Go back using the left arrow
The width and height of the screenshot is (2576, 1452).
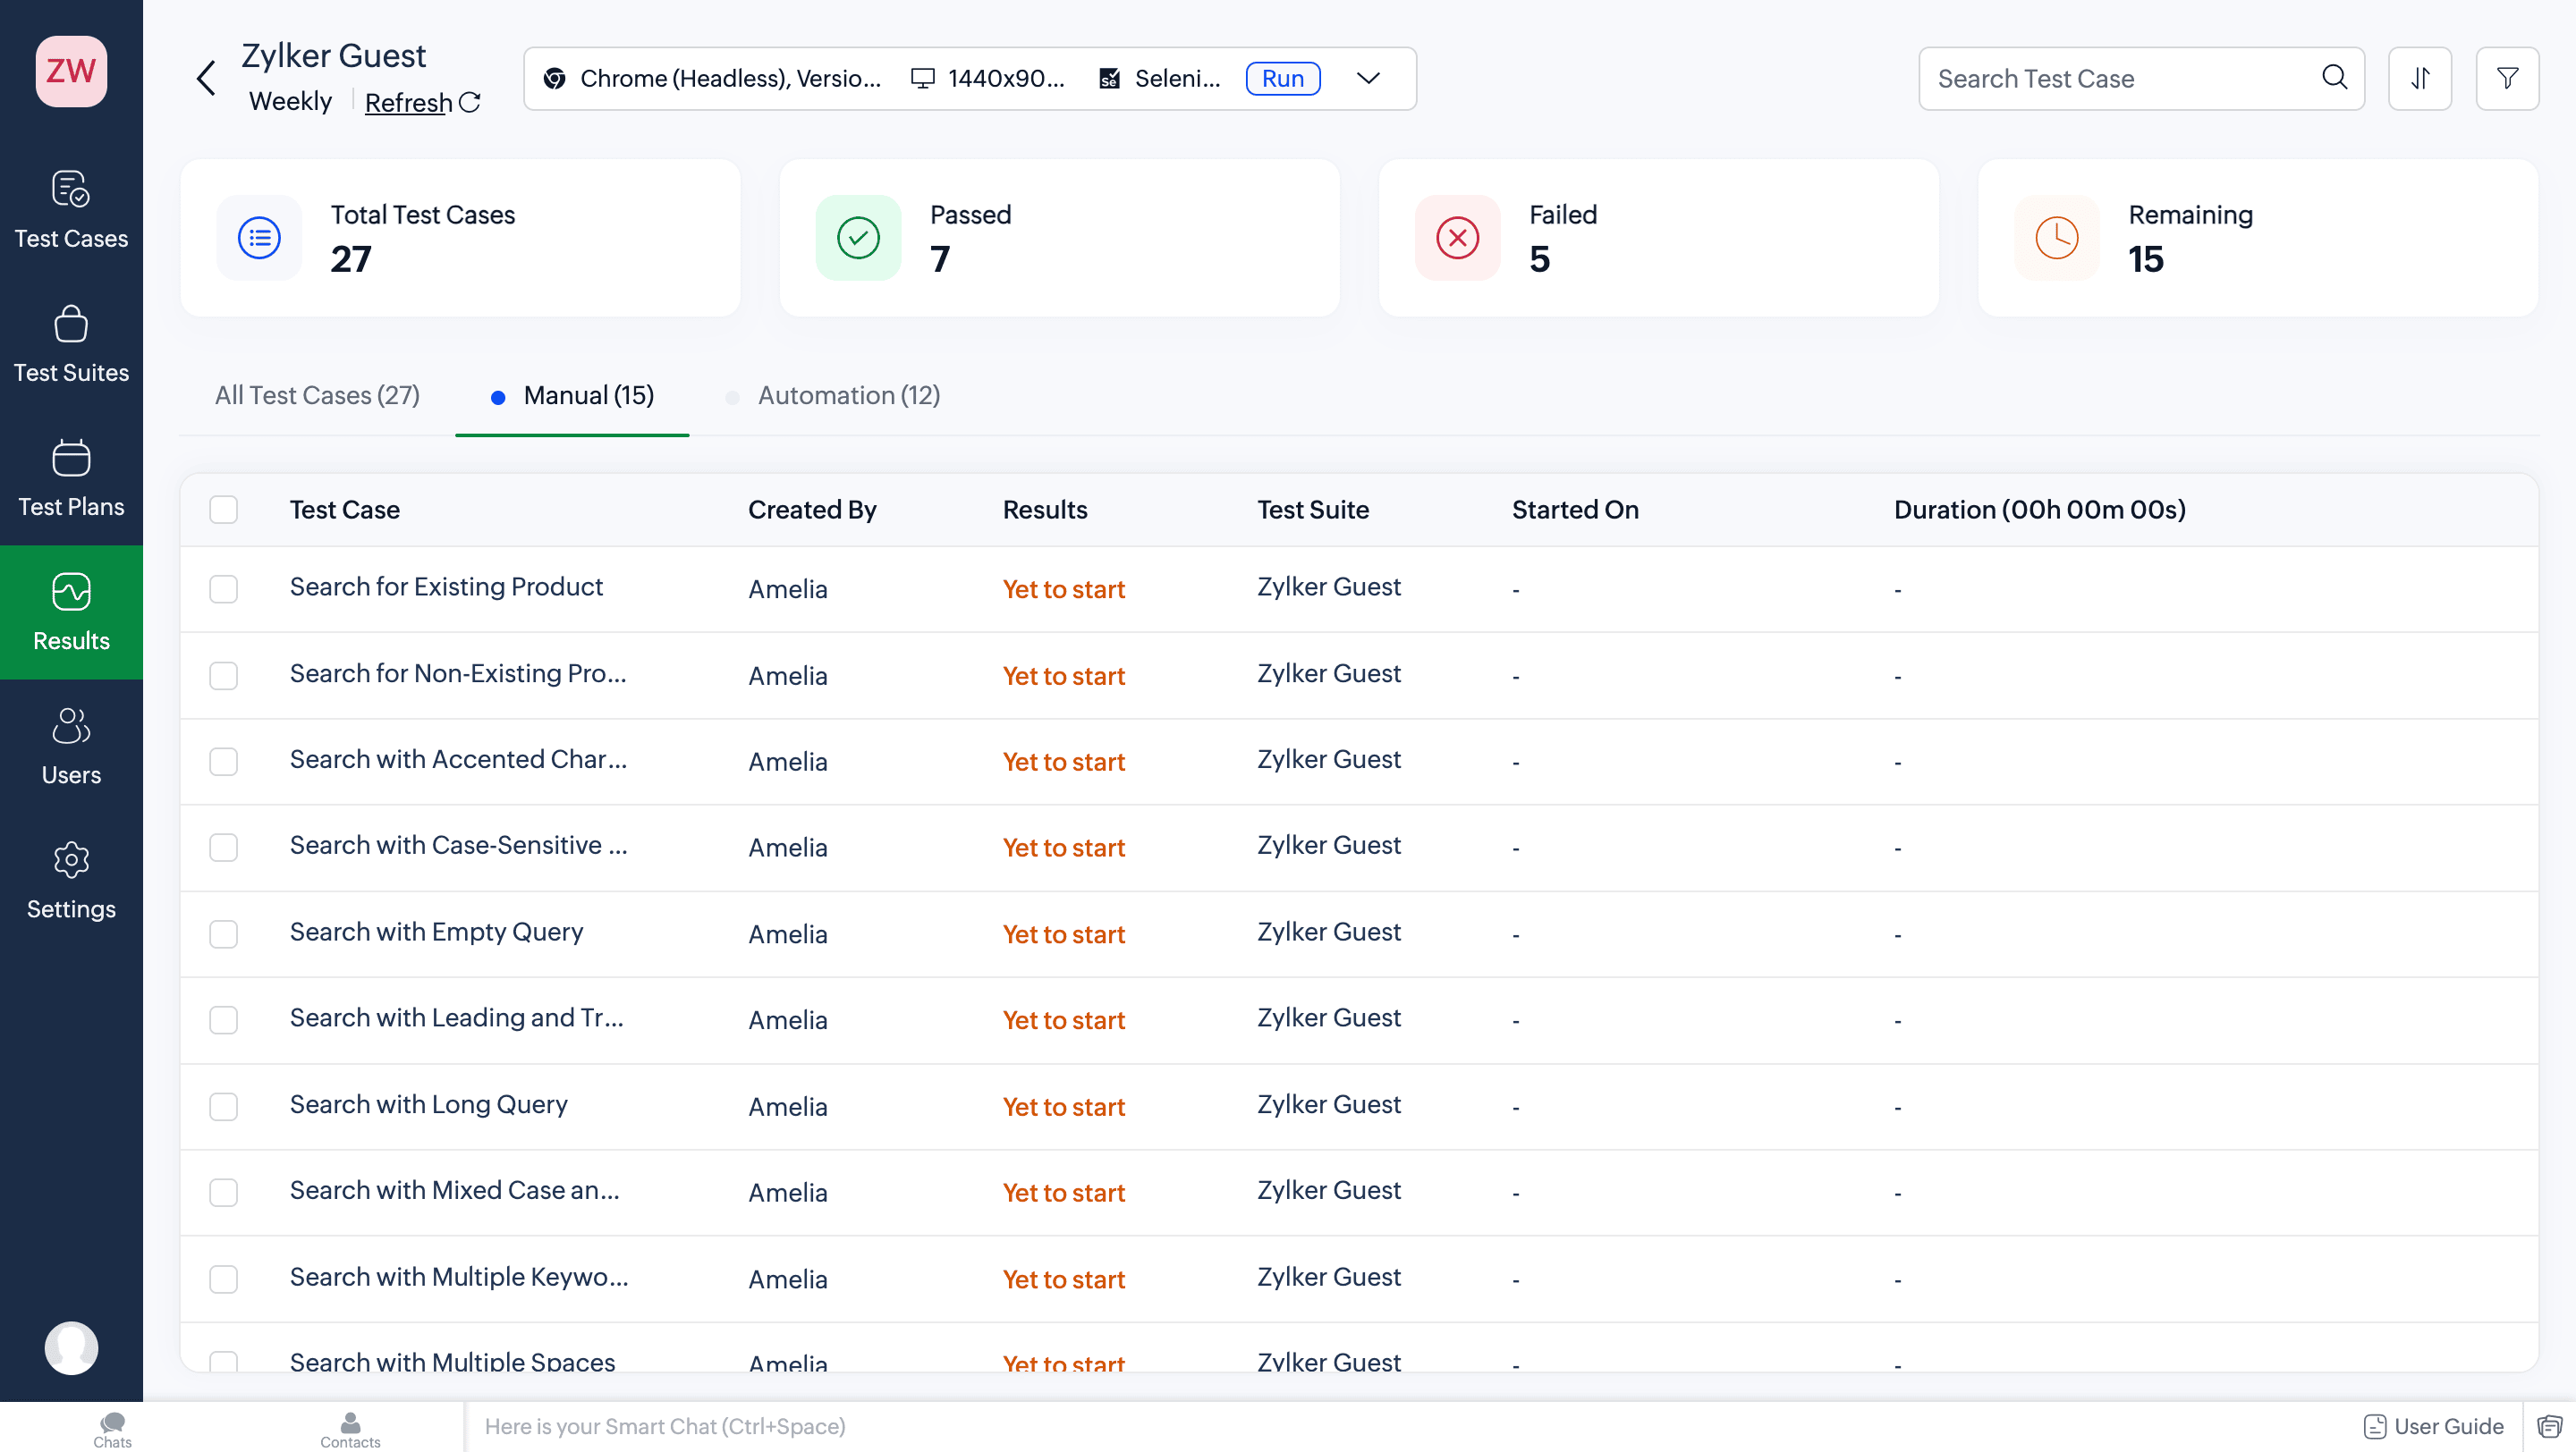point(206,78)
